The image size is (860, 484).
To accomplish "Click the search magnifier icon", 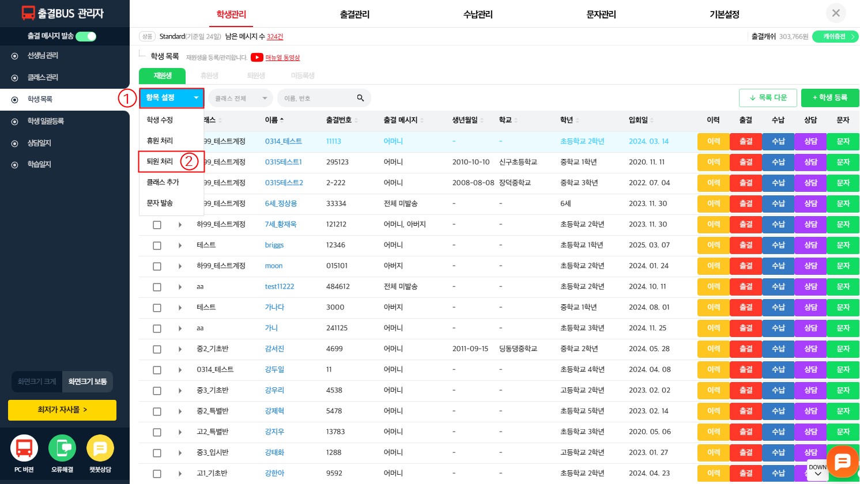I will click(x=360, y=98).
